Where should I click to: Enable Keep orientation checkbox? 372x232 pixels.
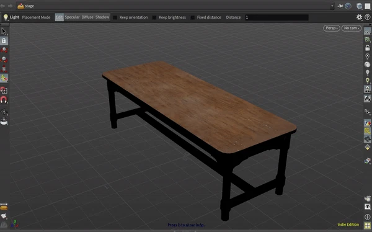[115, 17]
